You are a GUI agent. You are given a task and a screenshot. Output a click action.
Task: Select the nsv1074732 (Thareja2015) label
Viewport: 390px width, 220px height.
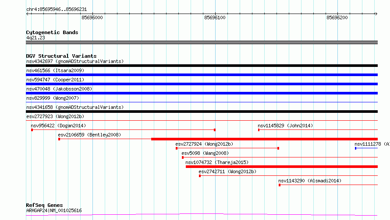pos(217,162)
